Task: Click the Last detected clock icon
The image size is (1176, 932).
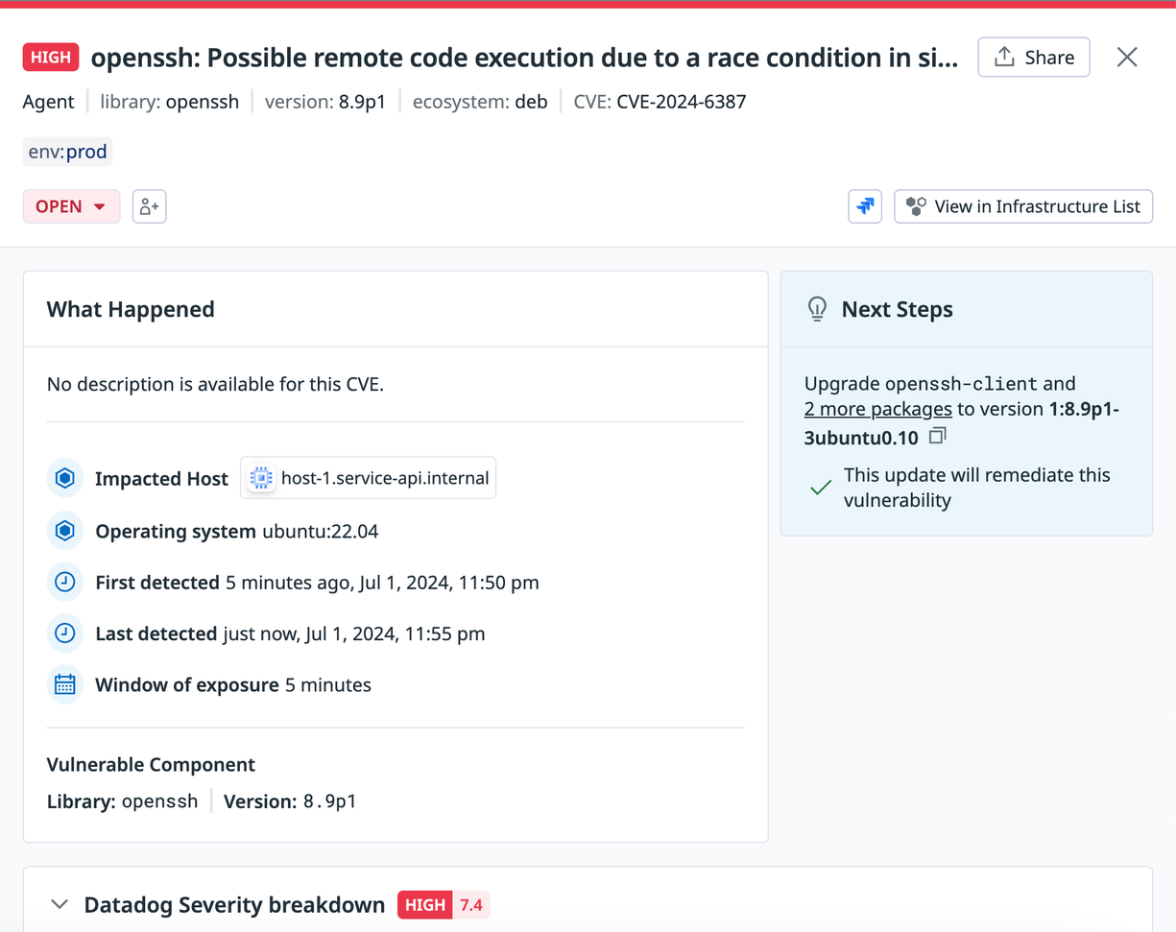Action: 65,633
